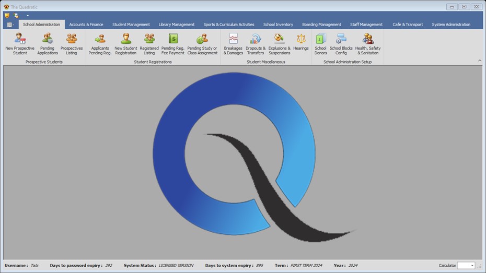Start a New Student Registration
This screenshot has height=273, width=486.
(x=125, y=44)
